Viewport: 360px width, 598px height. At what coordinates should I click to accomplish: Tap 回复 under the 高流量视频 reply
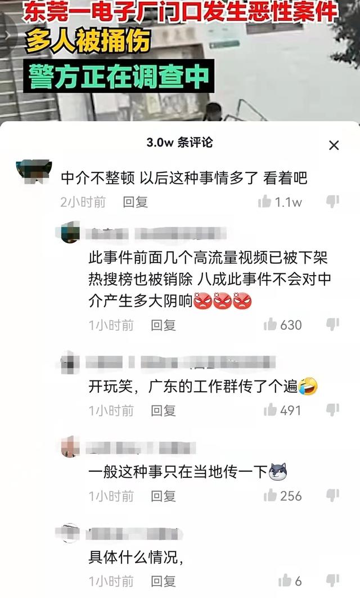tap(163, 325)
